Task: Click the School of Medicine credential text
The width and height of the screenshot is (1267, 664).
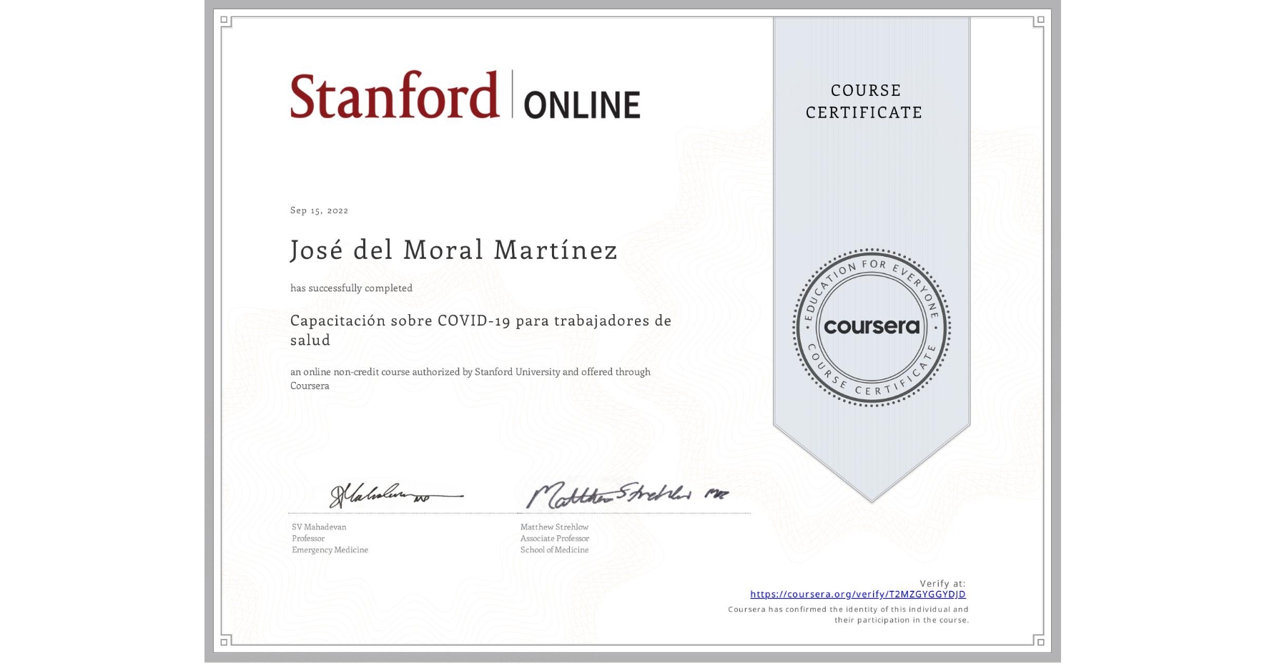Action: click(554, 550)
